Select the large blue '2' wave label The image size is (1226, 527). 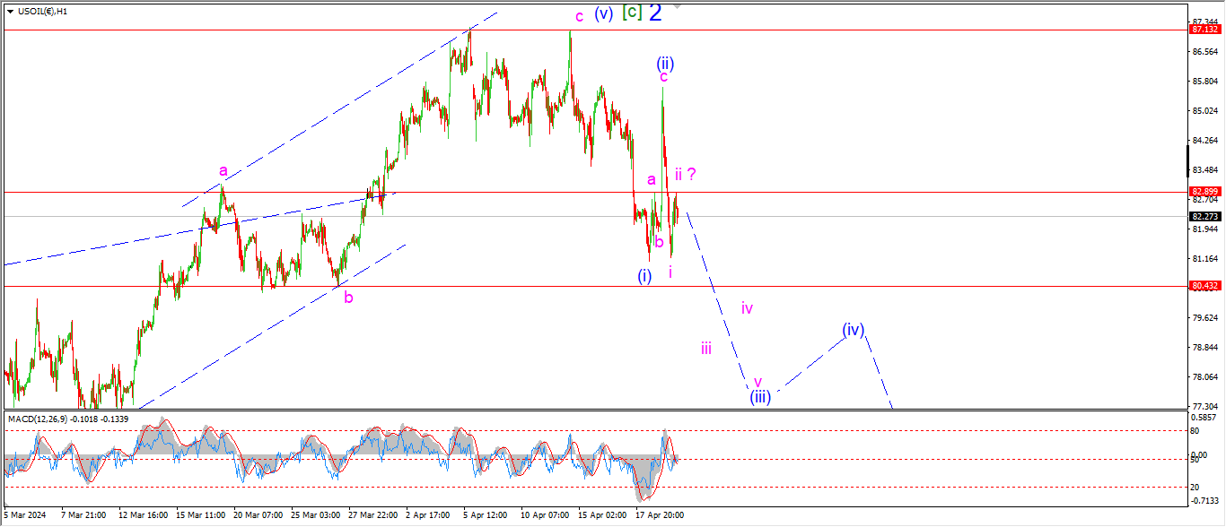[x=655, y=13]
